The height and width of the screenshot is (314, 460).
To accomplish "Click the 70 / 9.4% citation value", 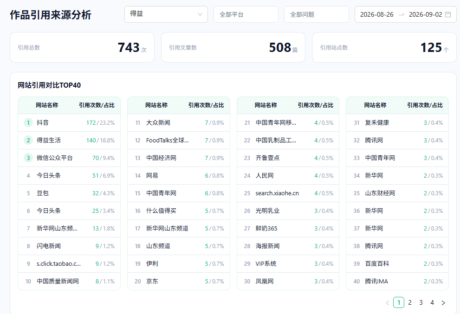I will 103,158.
